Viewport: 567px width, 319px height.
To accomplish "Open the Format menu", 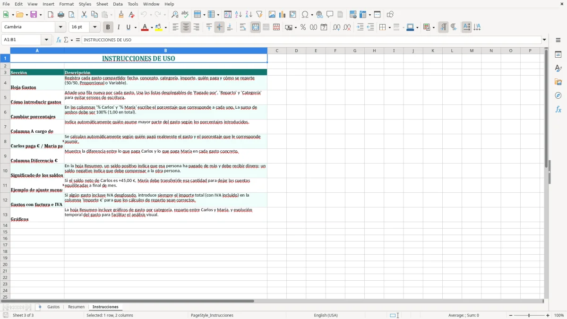I will click(x=67, y=4).
